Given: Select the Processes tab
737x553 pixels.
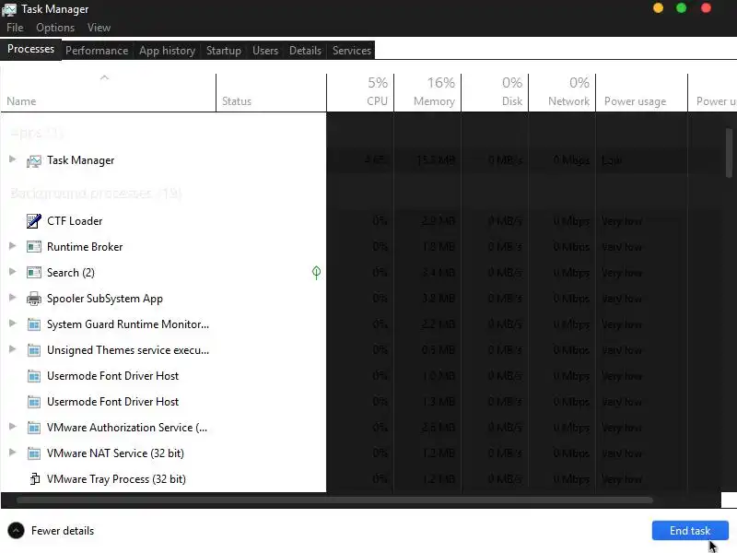Looking at the screenshot, I should tap(30, 50).
